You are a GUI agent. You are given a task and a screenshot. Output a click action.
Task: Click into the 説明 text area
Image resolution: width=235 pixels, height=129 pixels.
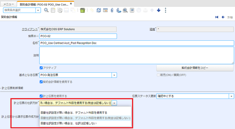(137, 55)
